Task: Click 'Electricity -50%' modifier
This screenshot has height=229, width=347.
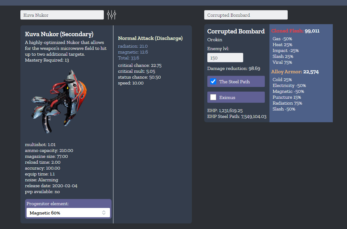Action: [x=289, y=86]
